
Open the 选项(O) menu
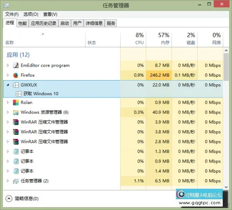(x=31, y=14)
